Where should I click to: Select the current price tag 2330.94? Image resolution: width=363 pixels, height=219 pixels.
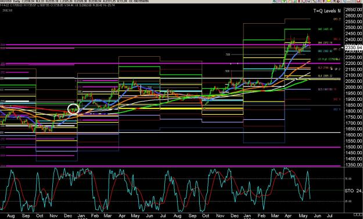(x=354, y=48)
